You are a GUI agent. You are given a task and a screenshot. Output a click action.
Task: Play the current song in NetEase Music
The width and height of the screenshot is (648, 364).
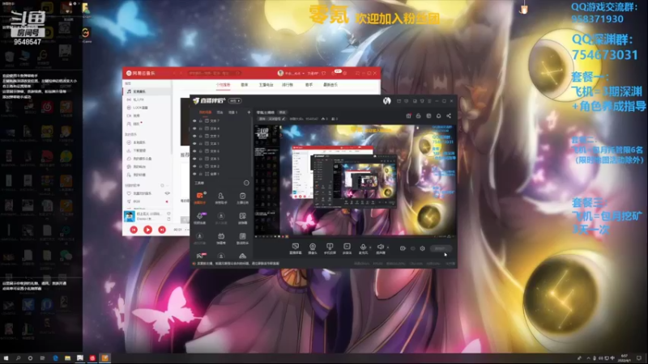click(x=147, y=230)
